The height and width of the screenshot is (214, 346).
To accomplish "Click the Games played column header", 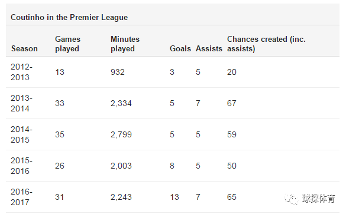I will tap(67, 44).
